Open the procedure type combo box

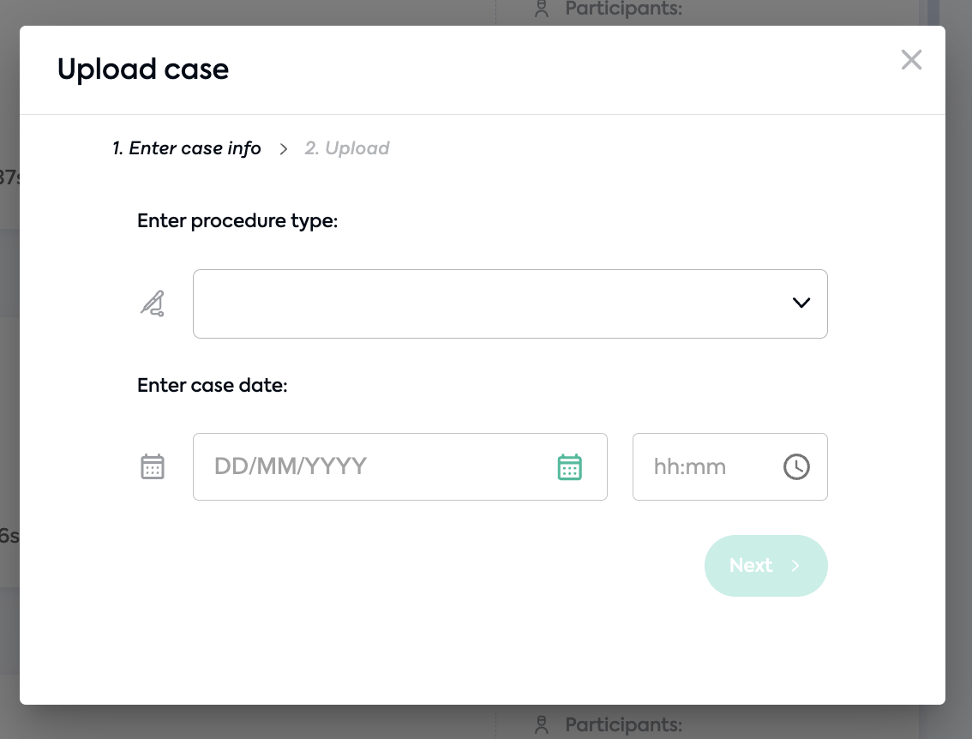[x=510, y=303]
